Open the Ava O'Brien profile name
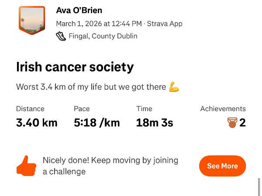The width and height of the screenshot is (262, 196). click(79, 10)
